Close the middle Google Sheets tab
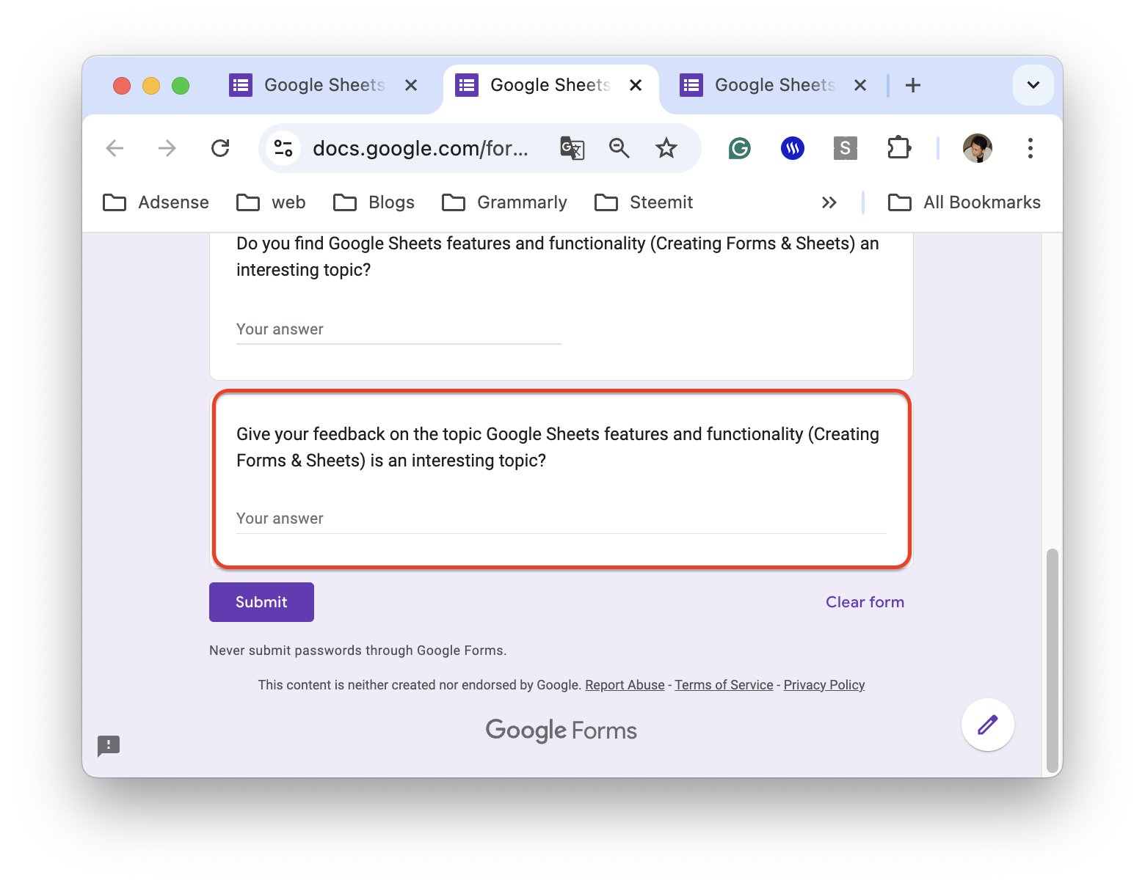 point(636,85)
